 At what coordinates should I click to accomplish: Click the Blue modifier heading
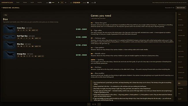coord(98,73)
